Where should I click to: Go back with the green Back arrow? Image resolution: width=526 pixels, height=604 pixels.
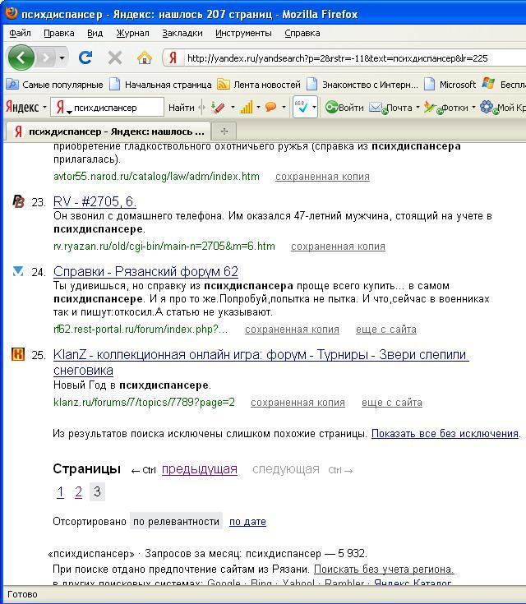(x=21, y=58)
